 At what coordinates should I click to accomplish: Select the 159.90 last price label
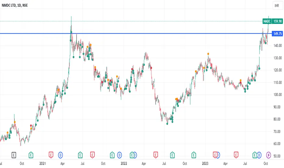278,21
